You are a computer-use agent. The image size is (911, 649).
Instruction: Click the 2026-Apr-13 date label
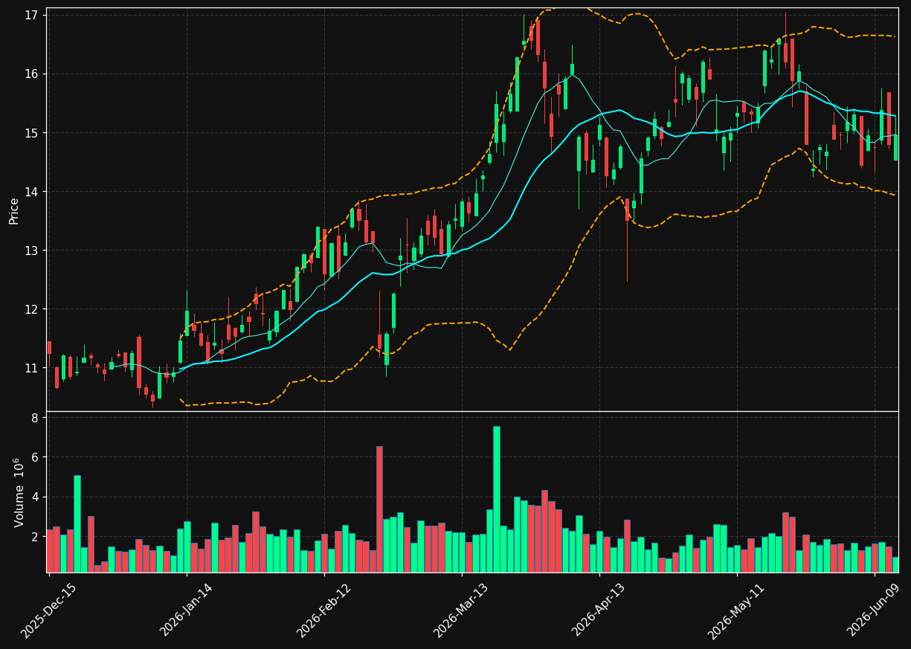pyautogui.click(x=599, y=610)
